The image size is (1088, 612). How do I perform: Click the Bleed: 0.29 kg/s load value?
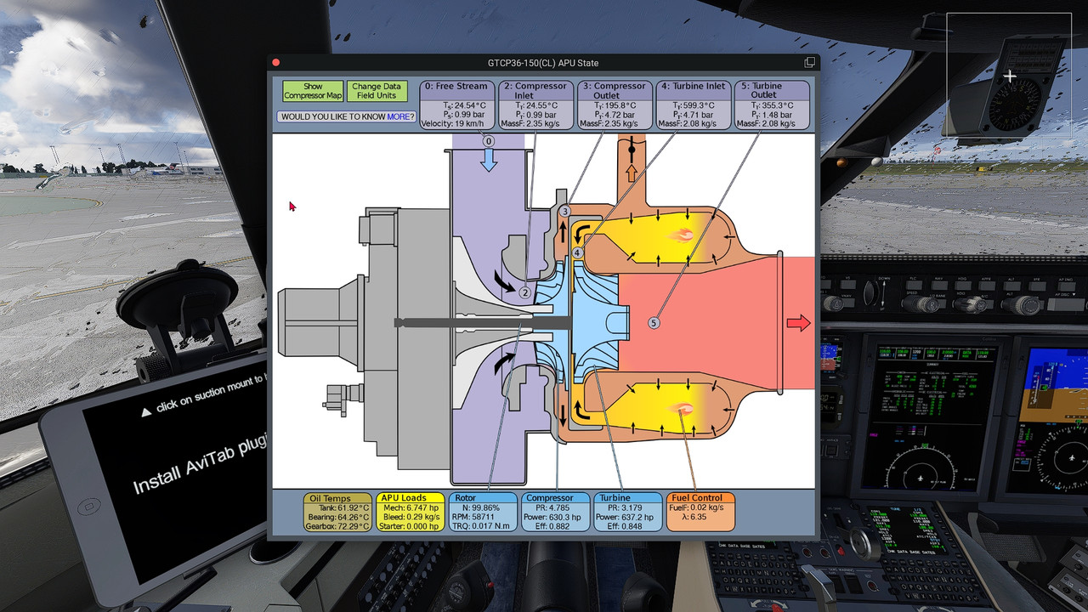[x=411, y=517]
